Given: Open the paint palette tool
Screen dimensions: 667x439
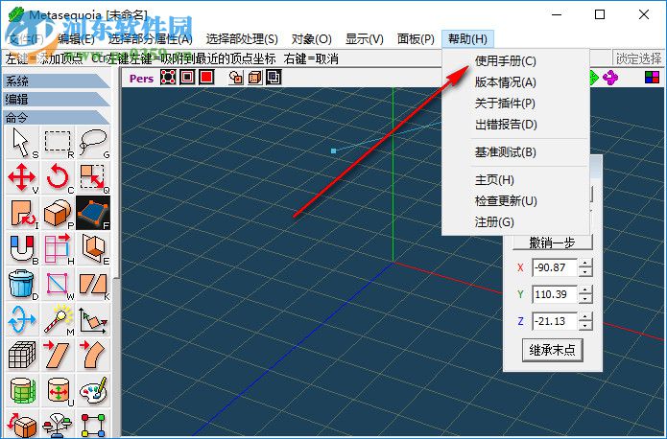Looking at the screenshot, I should pos(93,390).
